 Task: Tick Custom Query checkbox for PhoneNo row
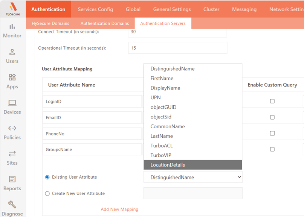(x=272, y=134)
